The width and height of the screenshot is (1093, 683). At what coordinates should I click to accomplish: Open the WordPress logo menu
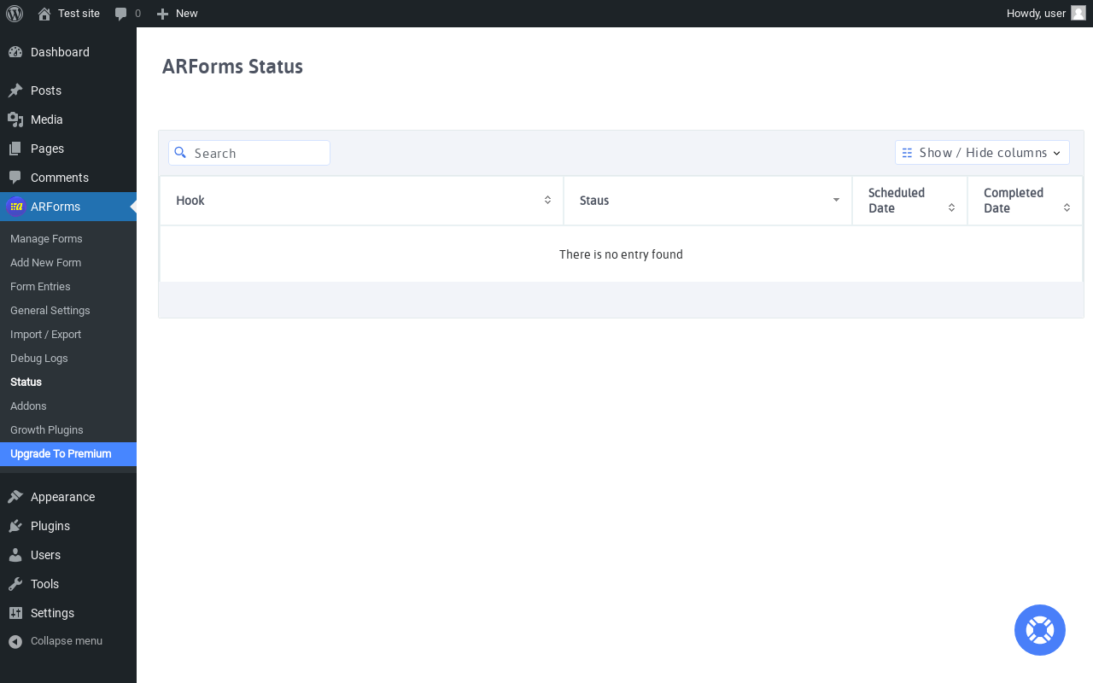click(x=15, y=14)
